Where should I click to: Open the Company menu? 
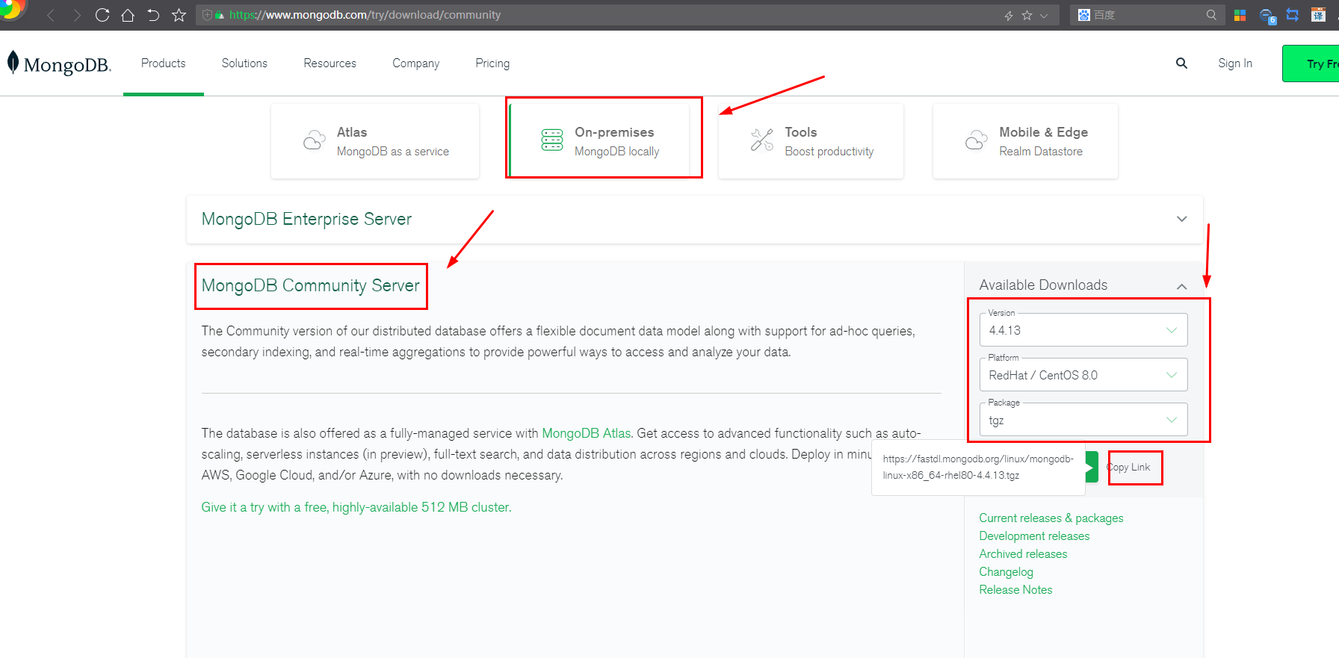click(x=415, y=63)
